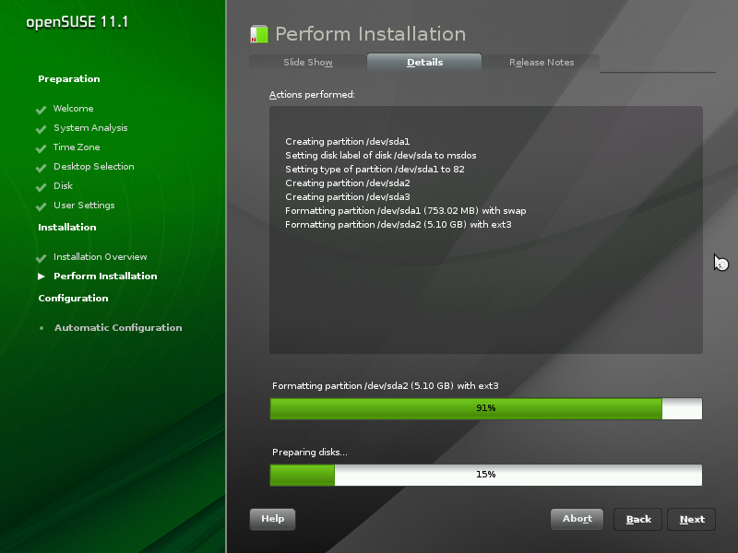Select 'Setting type of partition /dev/sda1 to 82'
738x553 pixels.
point(375,170)
